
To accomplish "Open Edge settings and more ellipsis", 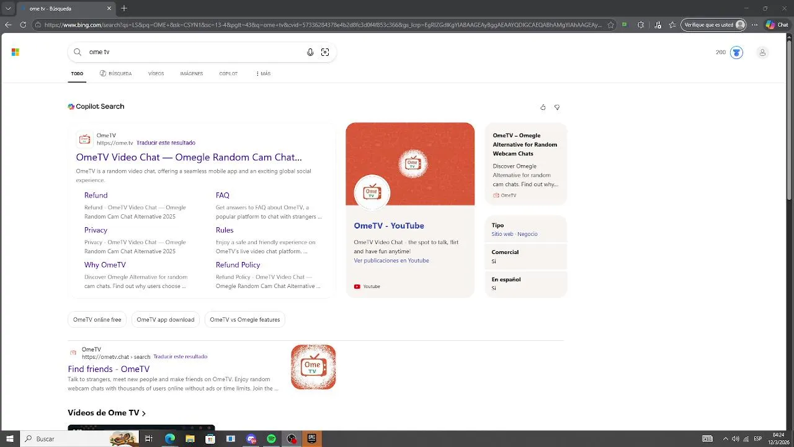I will 754,25.
